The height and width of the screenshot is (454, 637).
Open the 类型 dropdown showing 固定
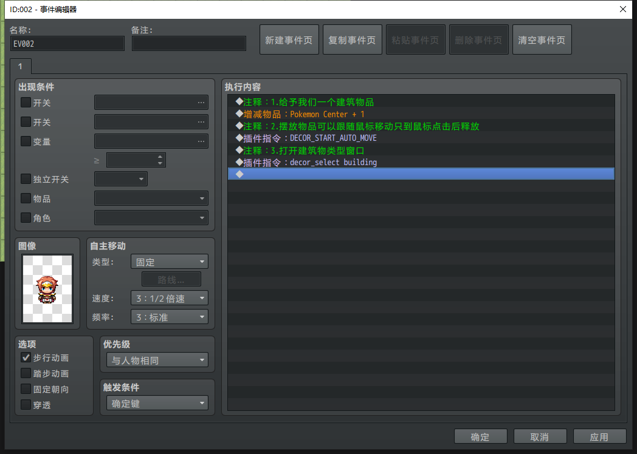170,262
